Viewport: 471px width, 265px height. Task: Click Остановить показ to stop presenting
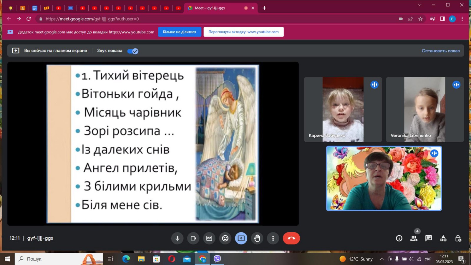click(x=440, y=51)
